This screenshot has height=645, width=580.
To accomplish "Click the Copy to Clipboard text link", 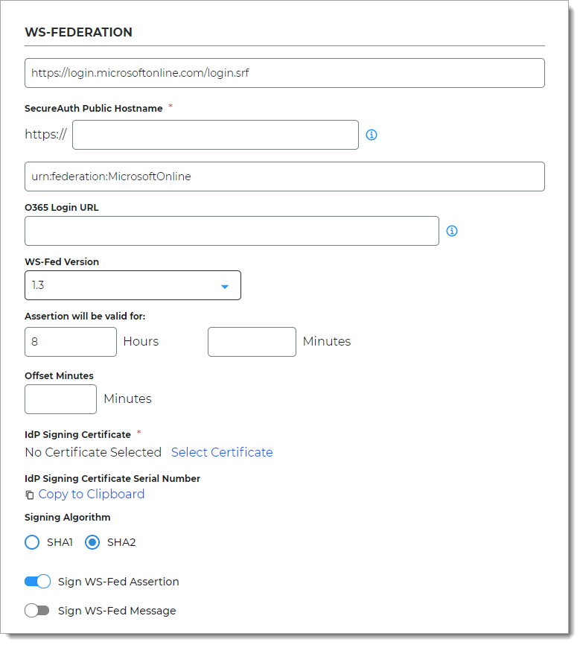I will tap(91, 494).
